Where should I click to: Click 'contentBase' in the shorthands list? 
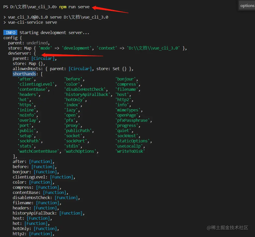click(33, 89)
